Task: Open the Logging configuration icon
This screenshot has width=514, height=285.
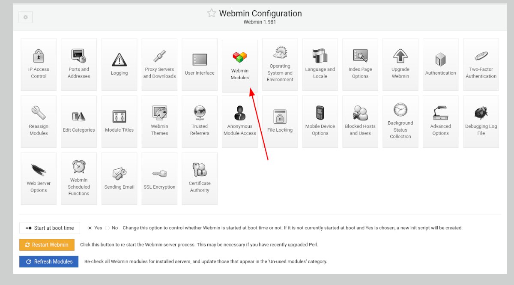Action: point(119,64)
